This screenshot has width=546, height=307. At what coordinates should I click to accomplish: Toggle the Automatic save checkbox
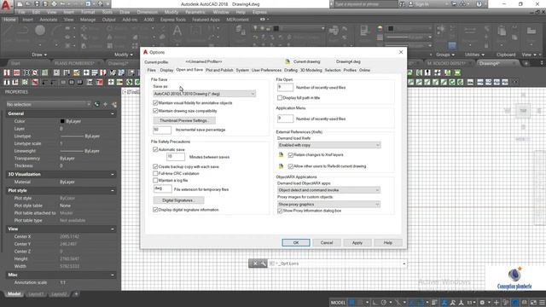(x=155, y=149)
